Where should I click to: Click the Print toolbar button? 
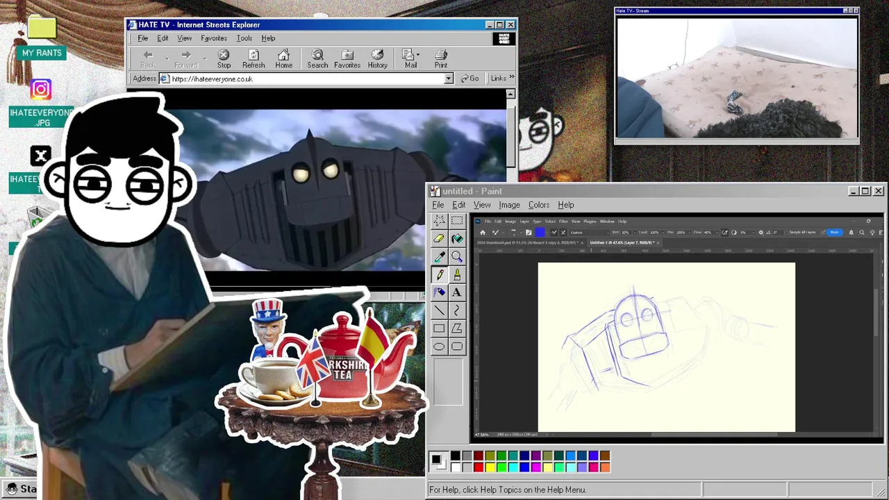click(x=441, y=59)
